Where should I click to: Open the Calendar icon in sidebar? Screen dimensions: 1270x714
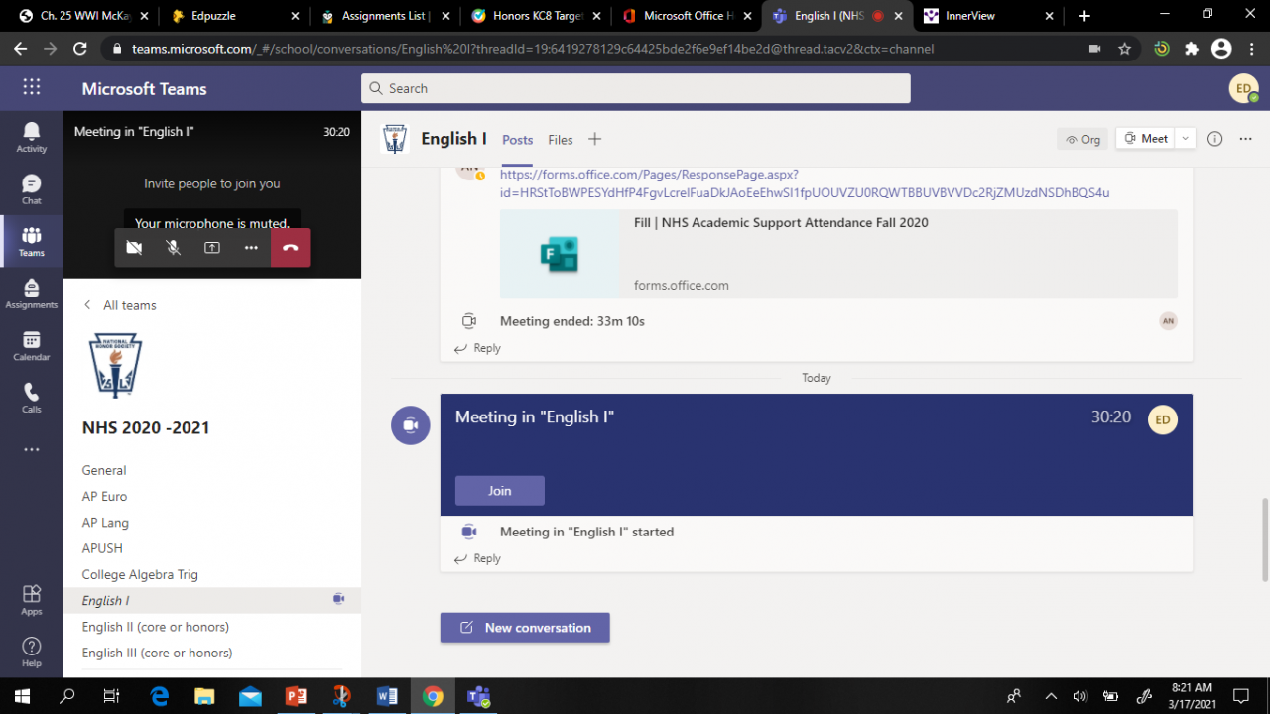tap(31, 345)
